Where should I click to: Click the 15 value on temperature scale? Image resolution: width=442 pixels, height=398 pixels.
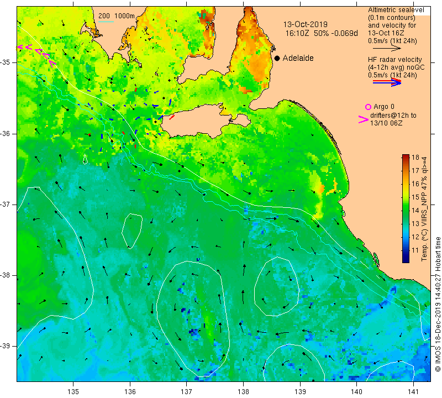tap(415, 197)
